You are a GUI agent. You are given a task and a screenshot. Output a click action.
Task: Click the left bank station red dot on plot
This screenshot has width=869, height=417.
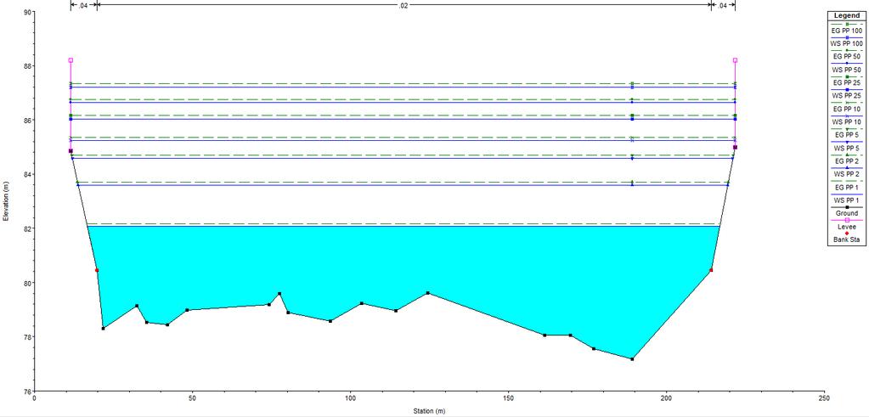click(97, 270)
